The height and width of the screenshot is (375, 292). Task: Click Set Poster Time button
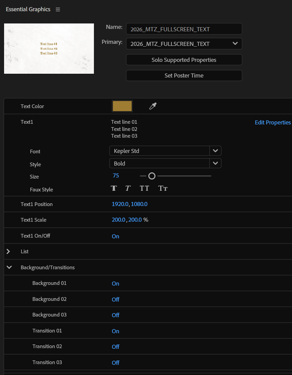pyautogui.click(x=184, y=75)
